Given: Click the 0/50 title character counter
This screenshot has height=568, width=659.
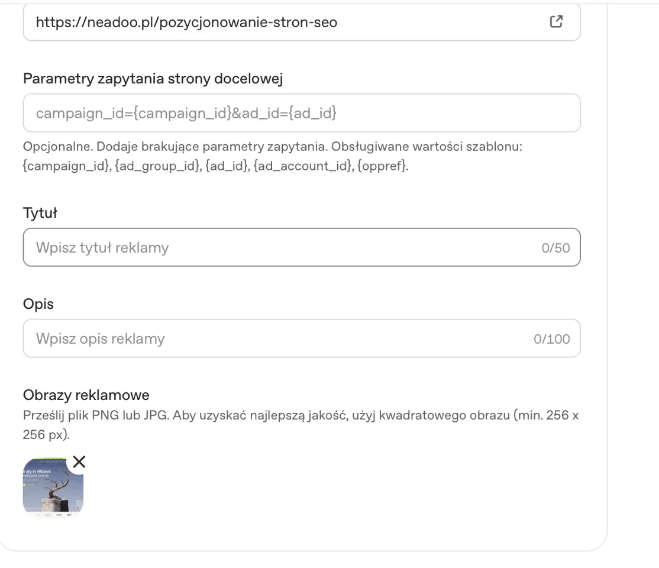Looking at the screenshot, I should coord(555,248).
